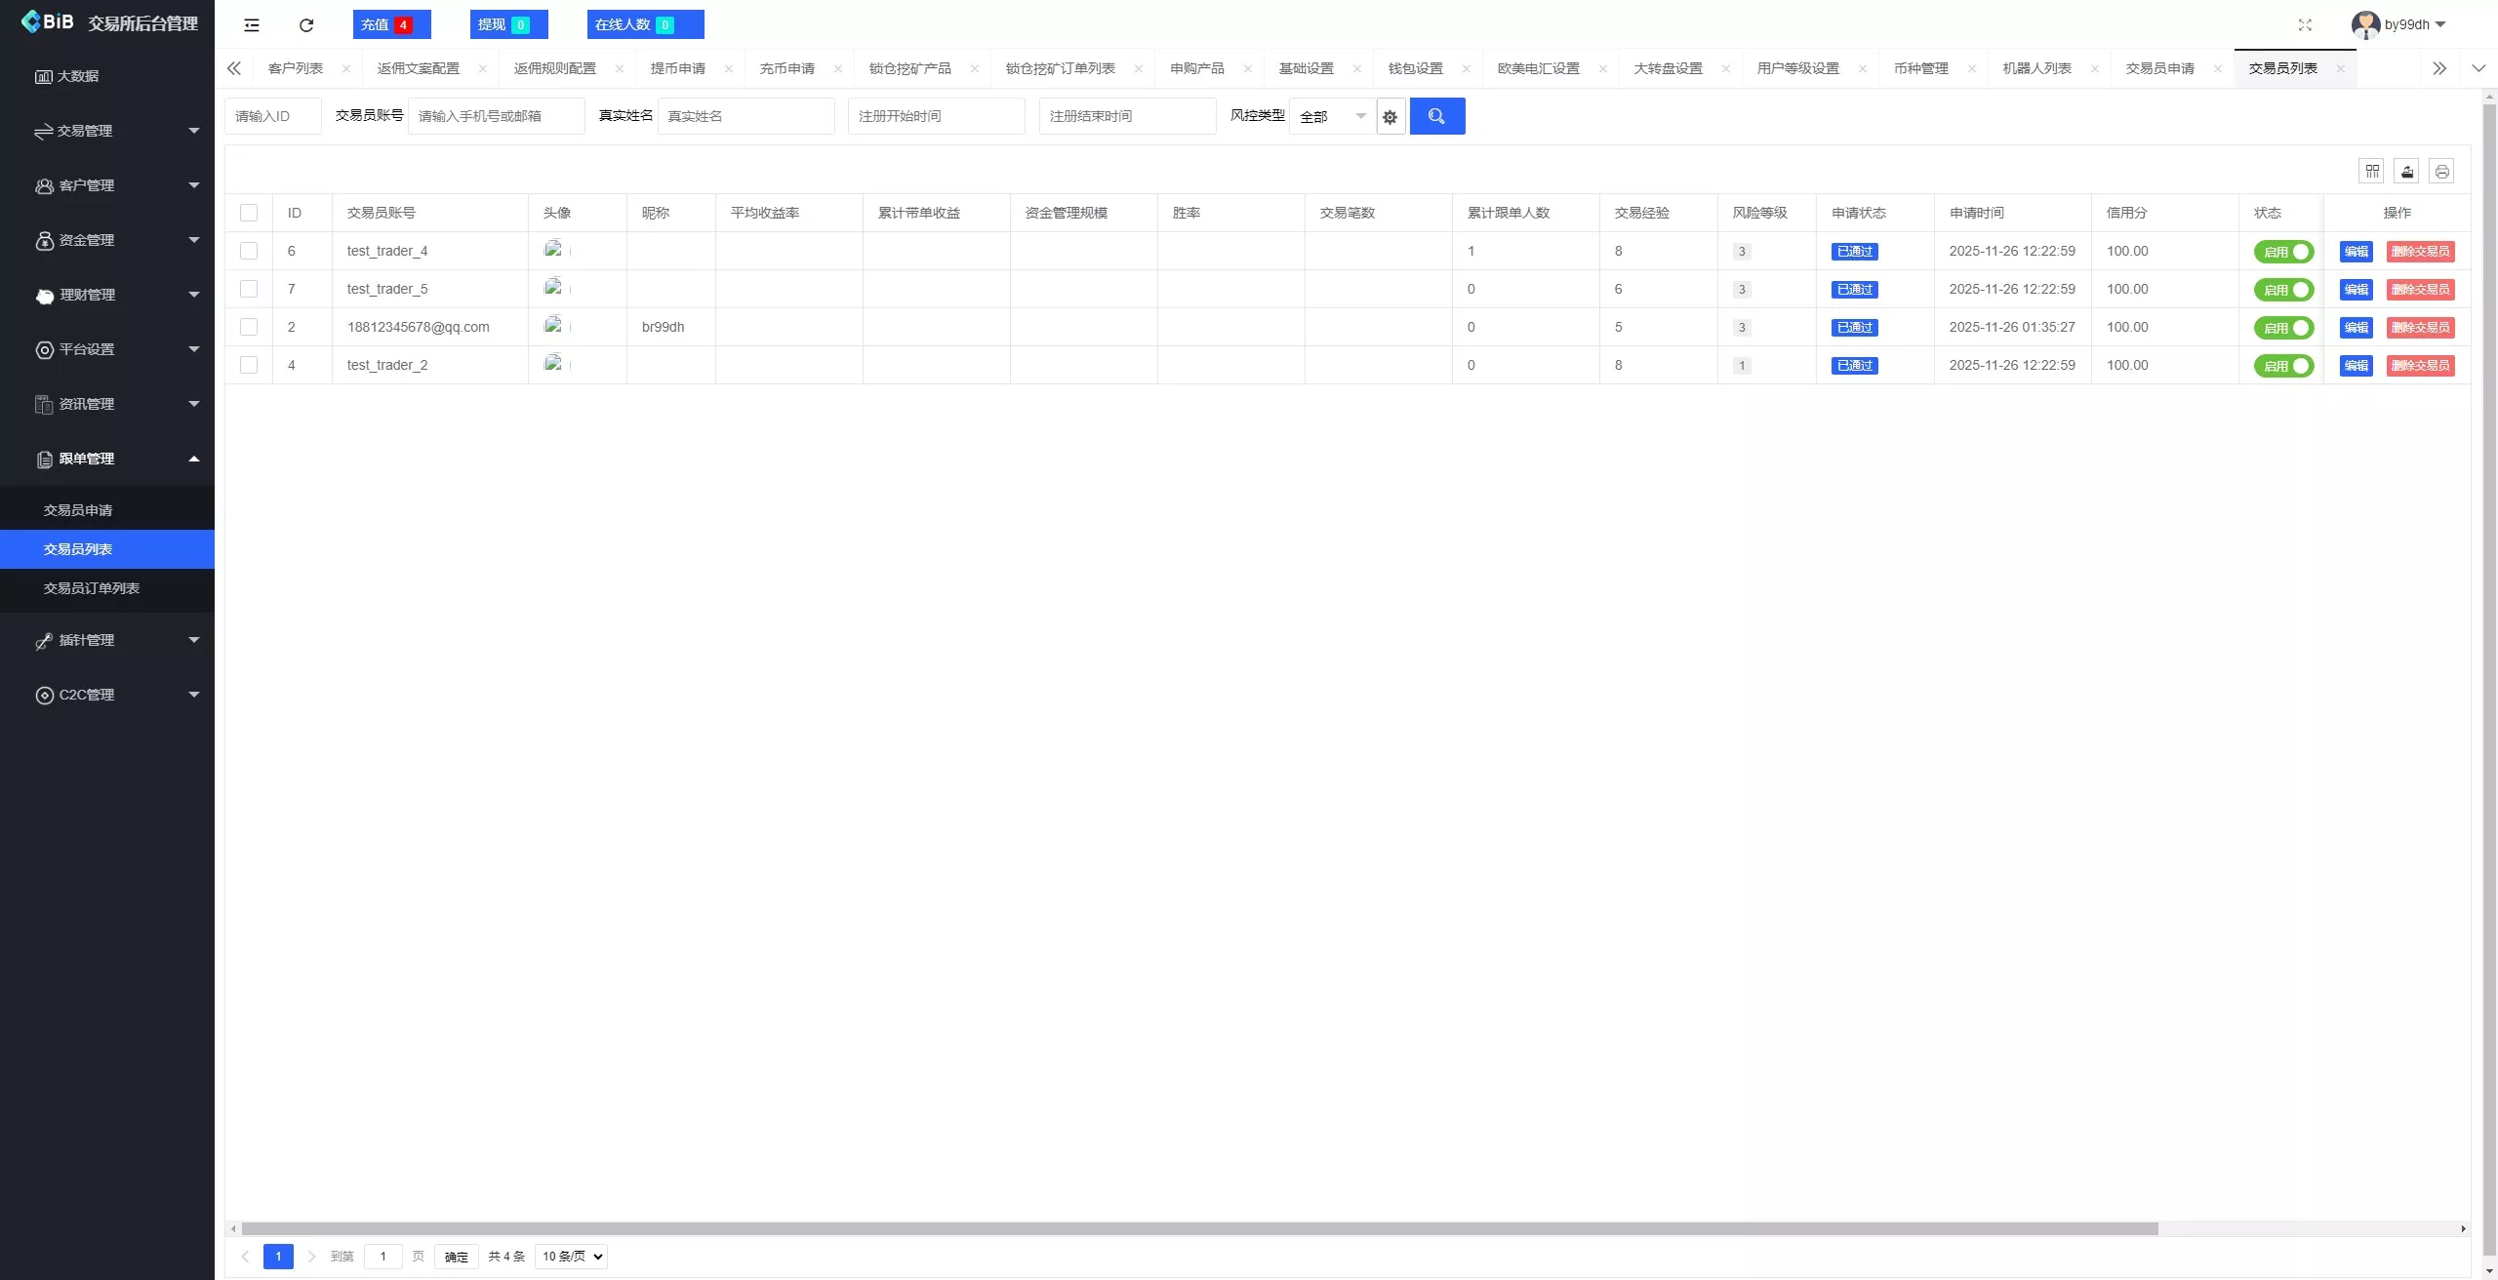Refresh the current page
The width and height of the screenshot is (2498, 1280).
(305, 24)
